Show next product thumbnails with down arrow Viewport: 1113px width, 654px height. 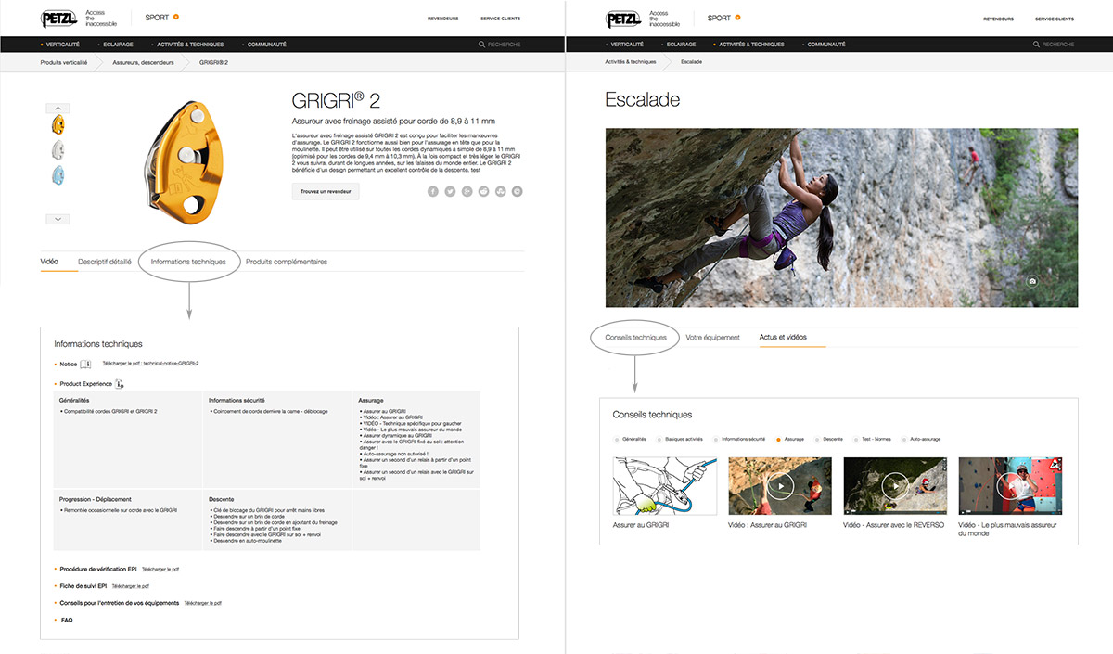[x=58, y=219]
